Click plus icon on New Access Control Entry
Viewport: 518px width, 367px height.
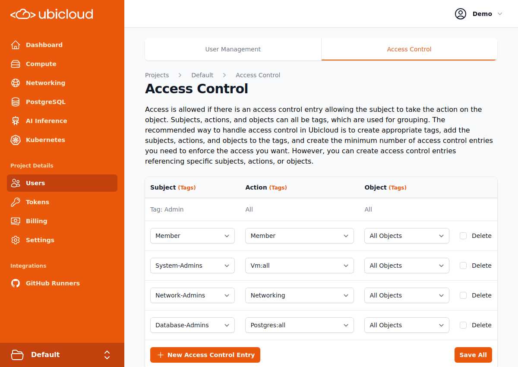point(161,355)
